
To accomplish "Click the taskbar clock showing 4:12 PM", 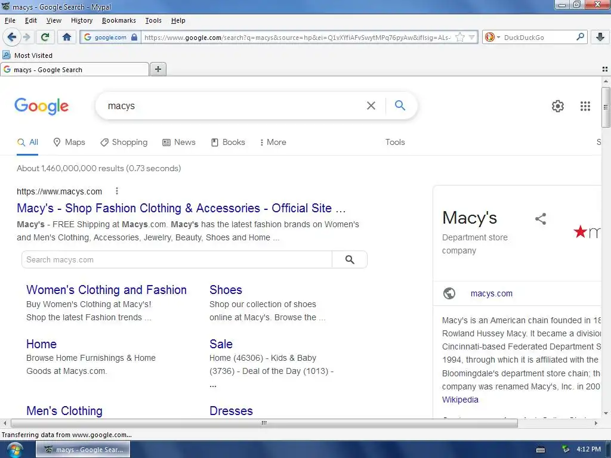I will 588,449.
